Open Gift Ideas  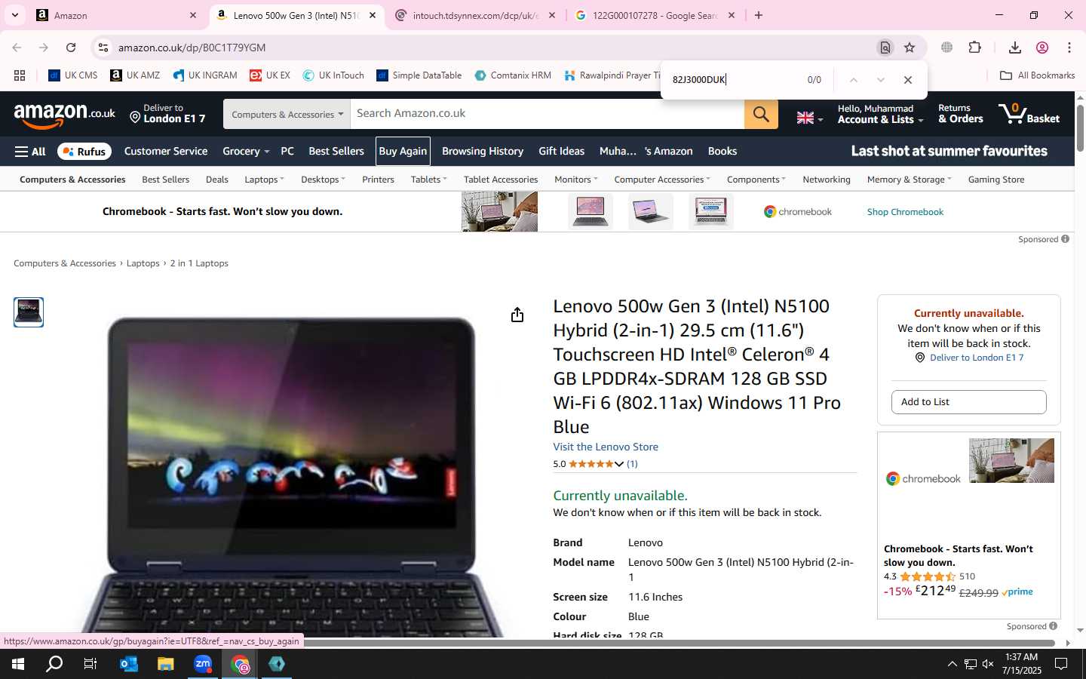[561, 152]
